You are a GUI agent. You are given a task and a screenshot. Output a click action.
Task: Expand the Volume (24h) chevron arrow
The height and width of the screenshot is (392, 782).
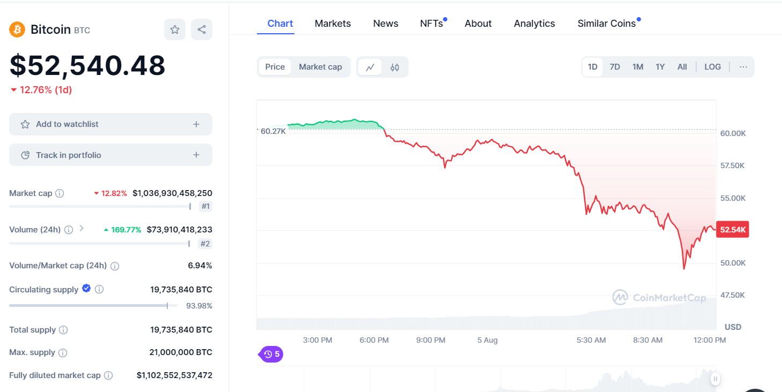click(82, 228)
